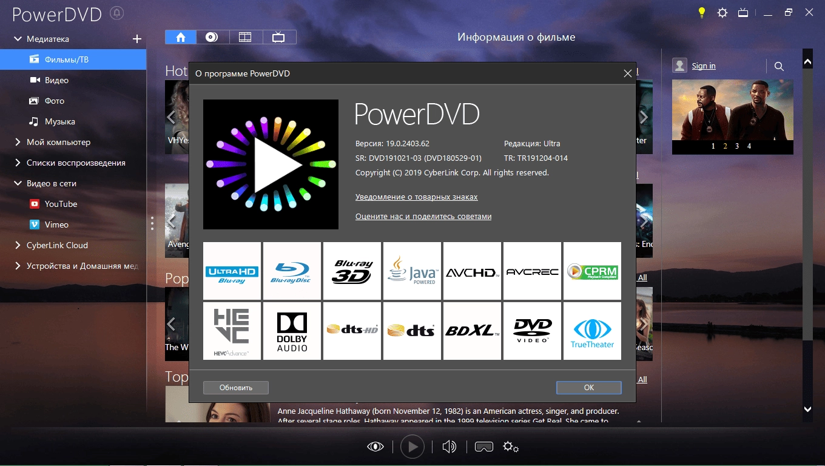Open player settings gears in playback bar
The height and width of the screenshot is (466, 825).
click(511, 447)
